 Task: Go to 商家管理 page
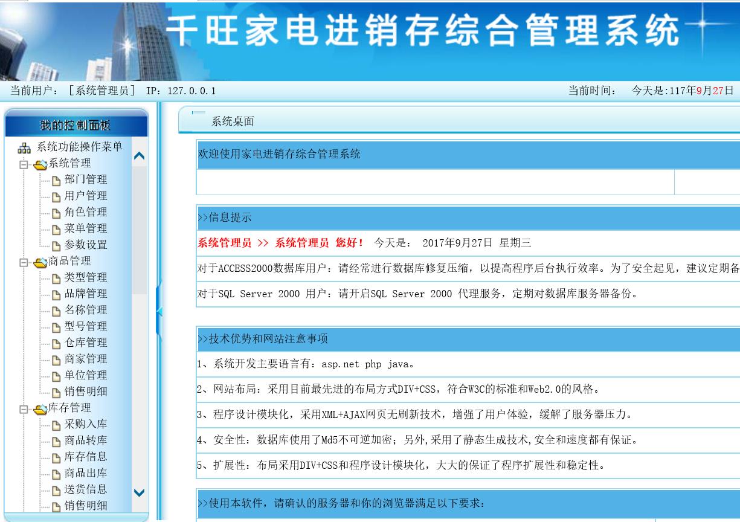[x=86, y=359]
